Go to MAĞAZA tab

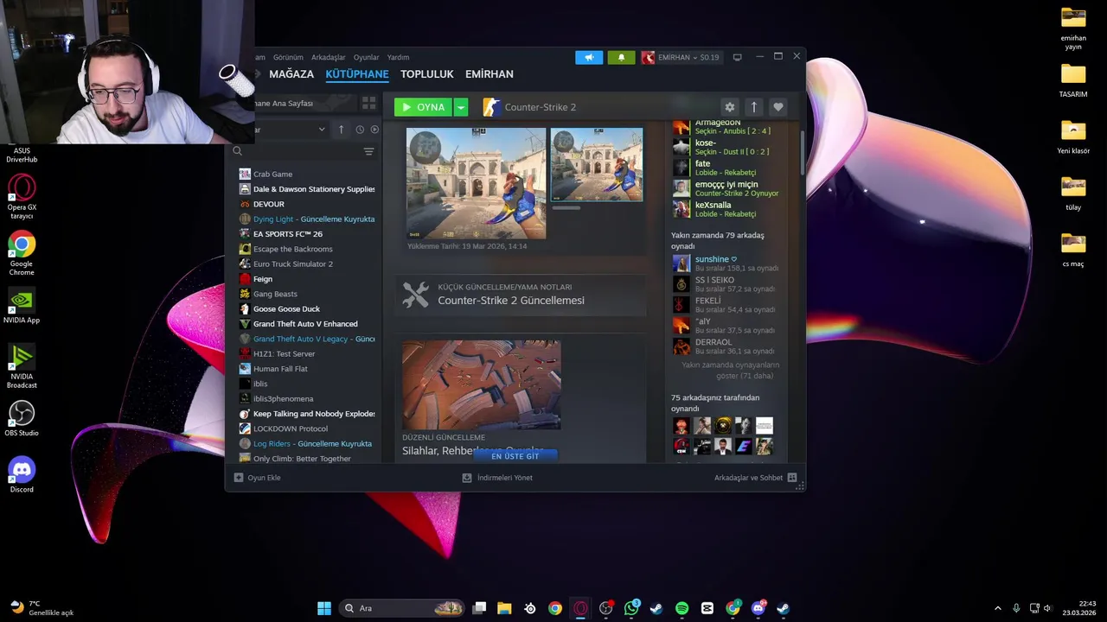[291, 74]
